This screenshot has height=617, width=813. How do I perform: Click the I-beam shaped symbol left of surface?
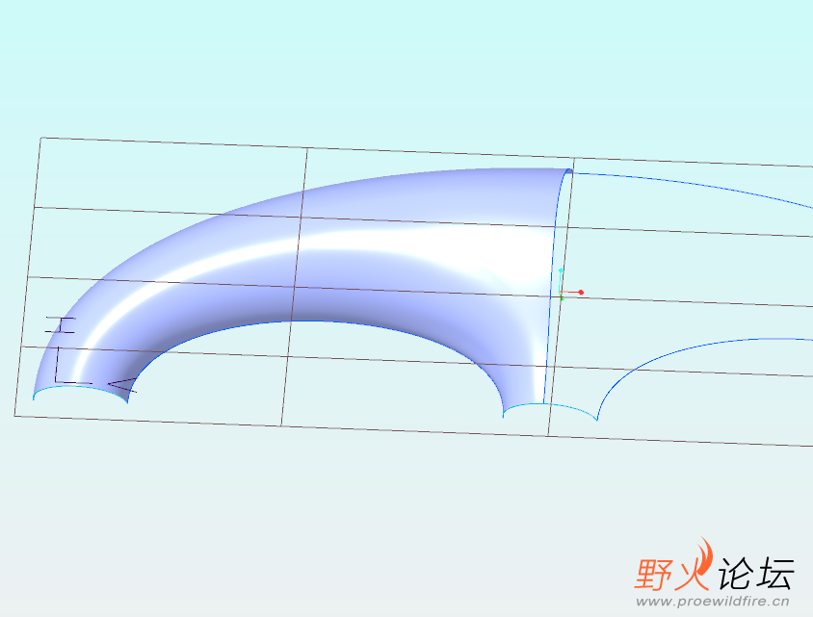(61, 324)
